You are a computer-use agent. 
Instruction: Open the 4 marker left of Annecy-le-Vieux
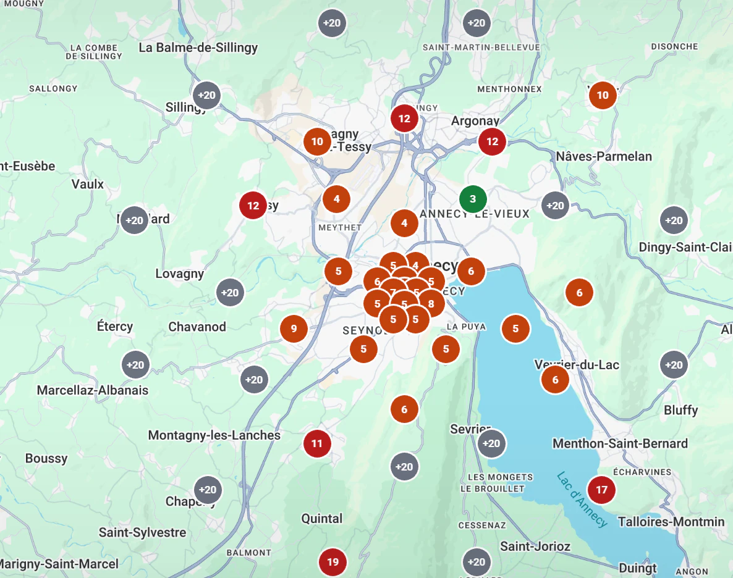click(404, 223)
